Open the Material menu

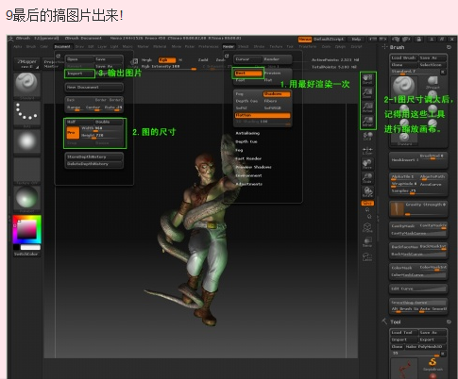tap(160, 46)
